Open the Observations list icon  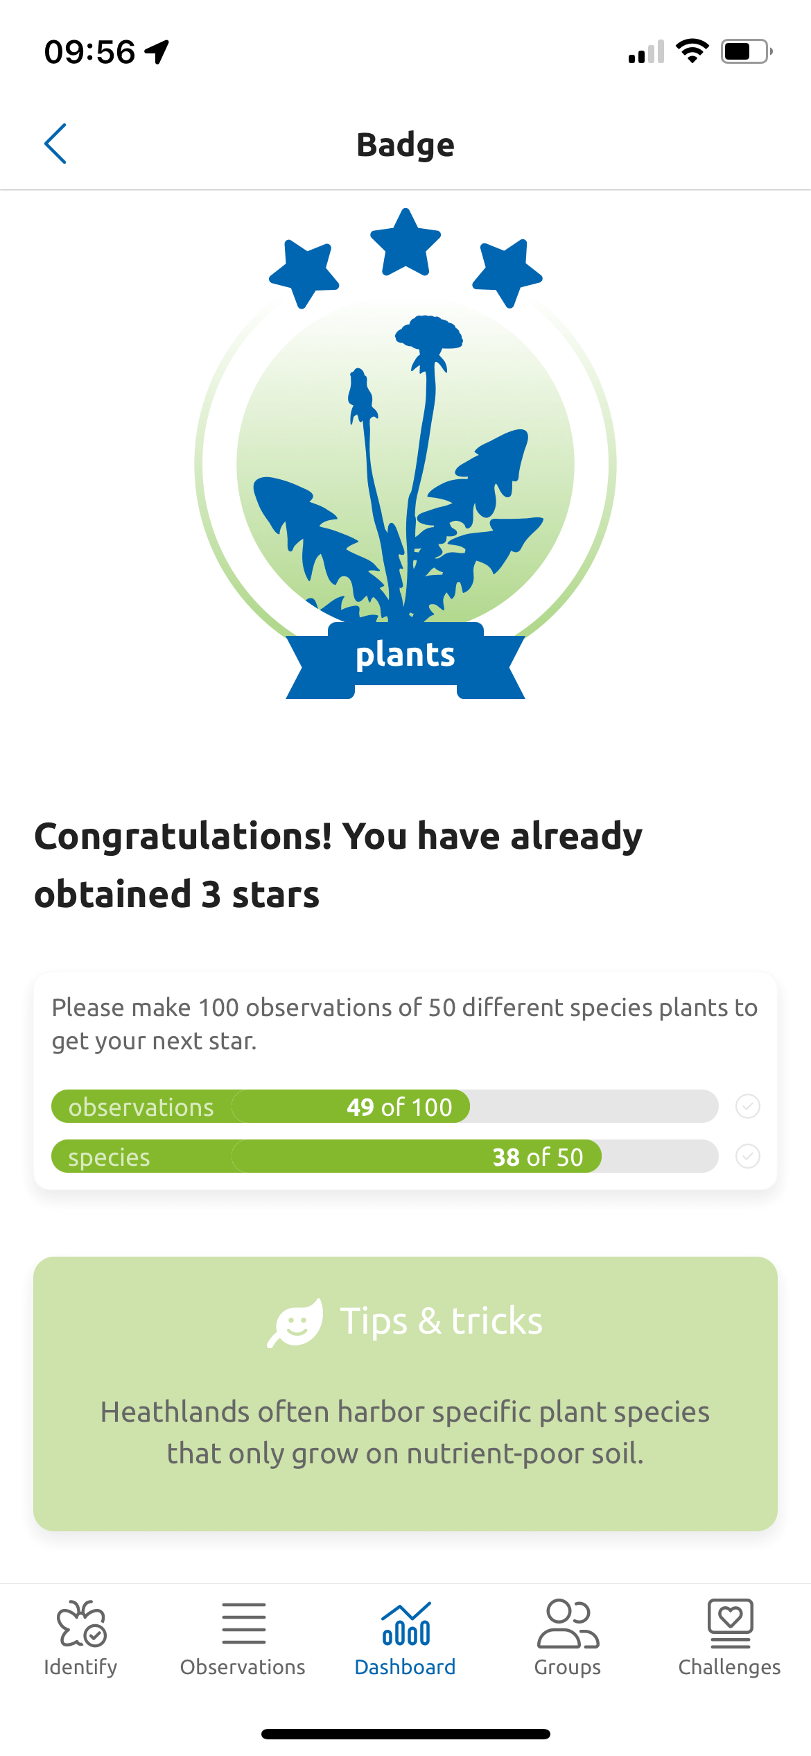click(243, 1623)
